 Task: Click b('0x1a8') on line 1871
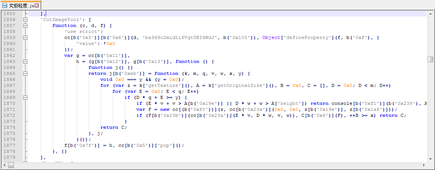[374, 109]
